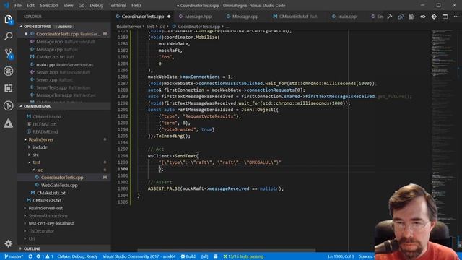This screenshot has height=260, width=462.
Task: Open the Go menu
Action: 82,5
